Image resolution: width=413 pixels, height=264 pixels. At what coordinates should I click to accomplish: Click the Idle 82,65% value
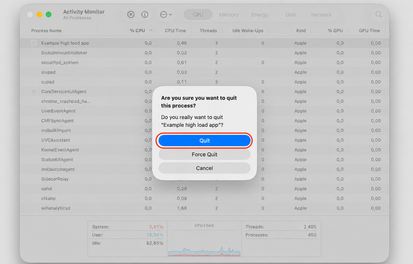tap(155, 243)
